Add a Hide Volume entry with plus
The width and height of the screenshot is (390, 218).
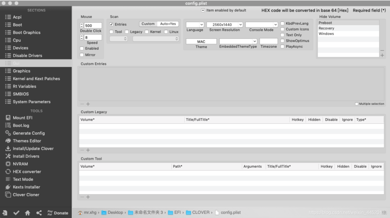pos(382,55)
